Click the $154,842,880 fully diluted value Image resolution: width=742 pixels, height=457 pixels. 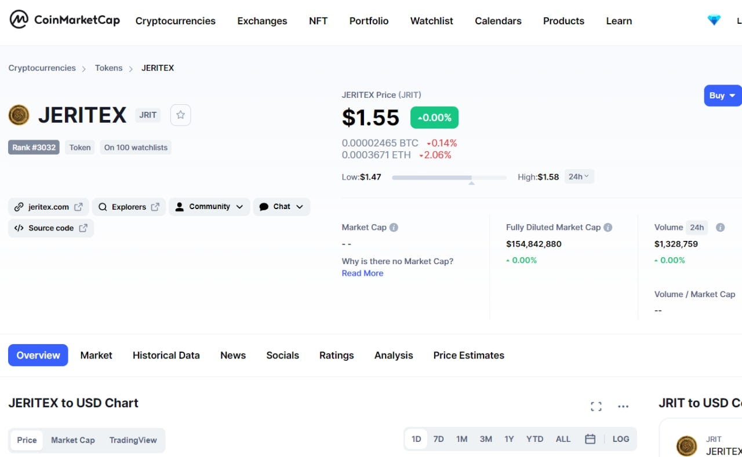click(534, 244)
